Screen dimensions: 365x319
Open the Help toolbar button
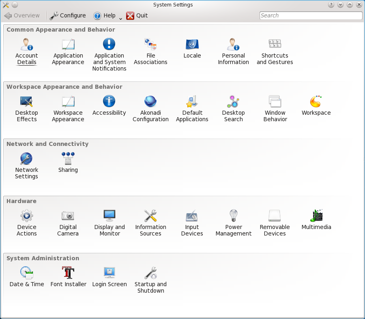pos(104,15)
